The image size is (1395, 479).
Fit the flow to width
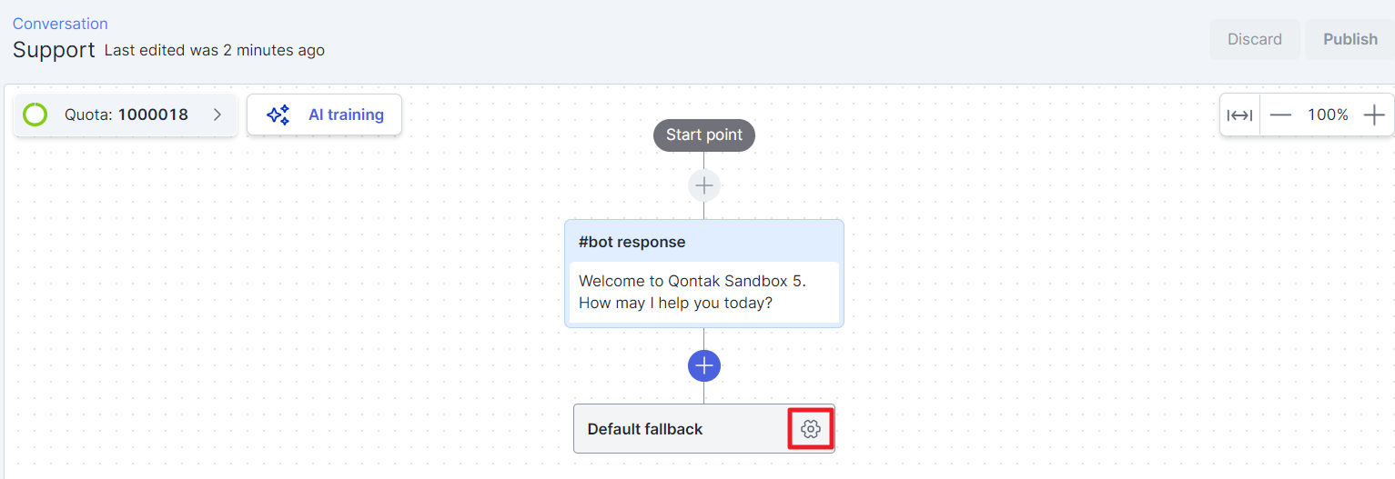1239,115
